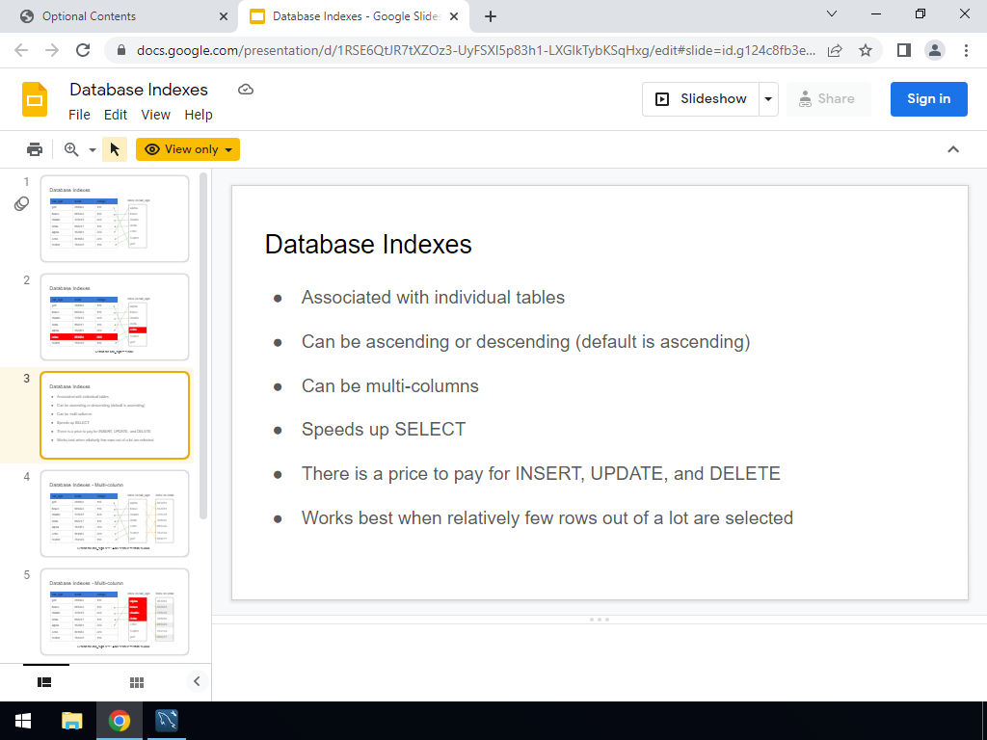Select slide 1 thumbnail
This screenshot has width=987, height=740.
115,219
